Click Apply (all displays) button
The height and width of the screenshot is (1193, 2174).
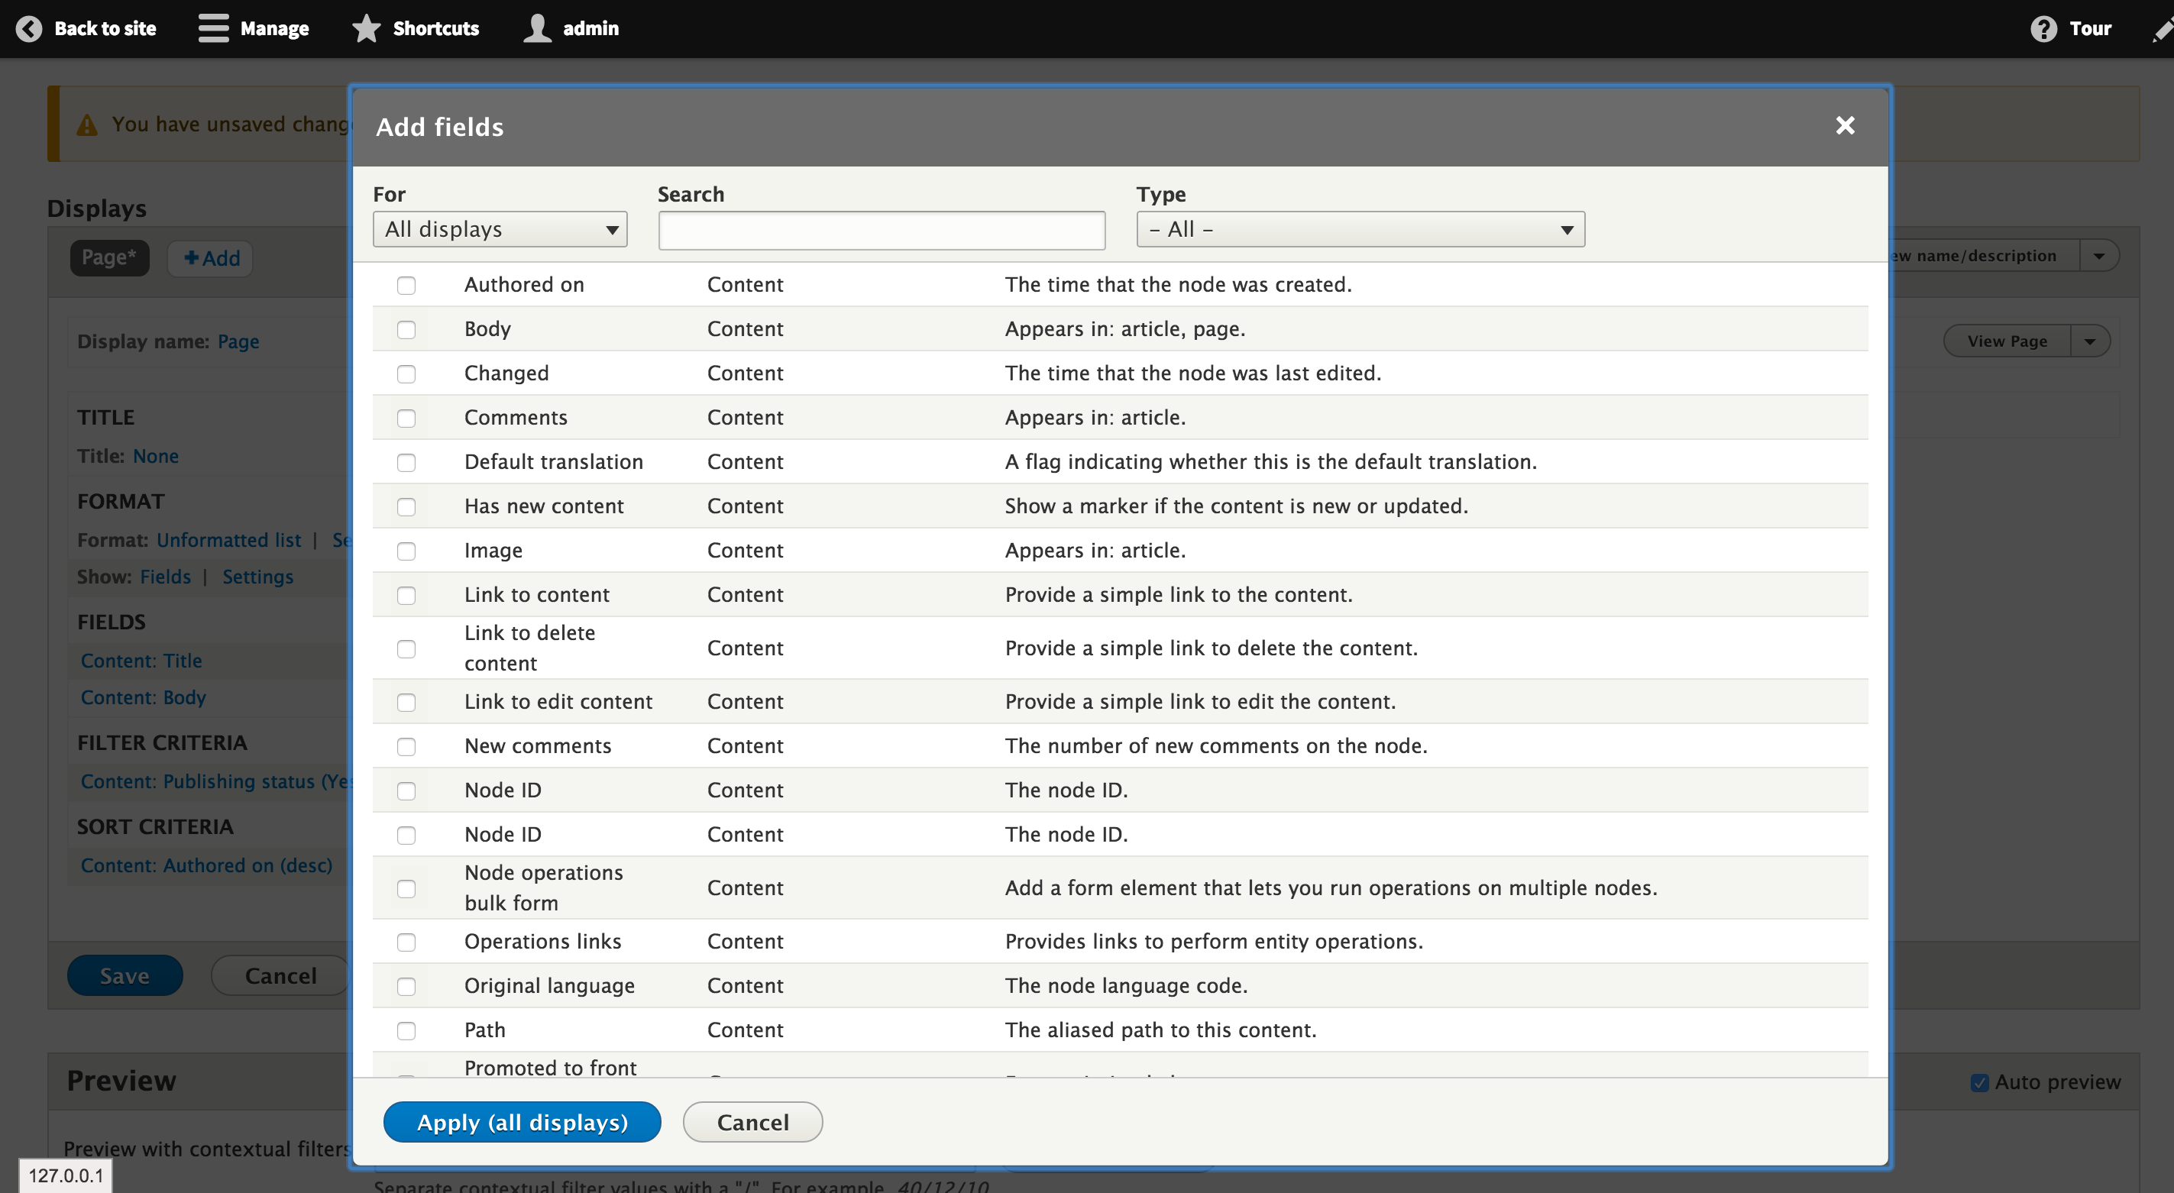pos(522,1122)
